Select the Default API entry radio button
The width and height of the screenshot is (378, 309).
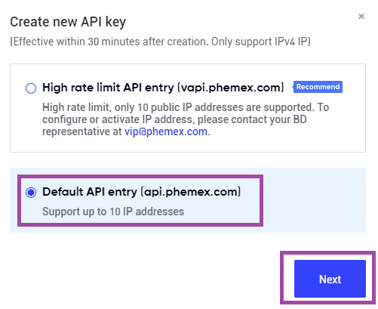click(x=31, y=193)
